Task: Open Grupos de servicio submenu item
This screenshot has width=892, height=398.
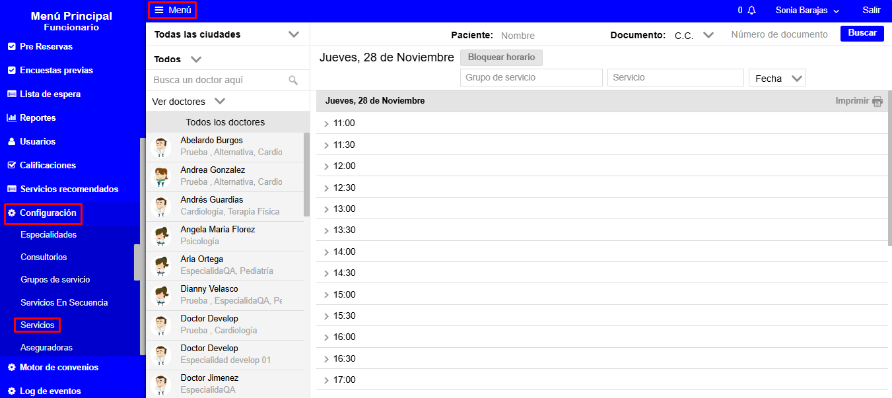Action: click(55, 280)
